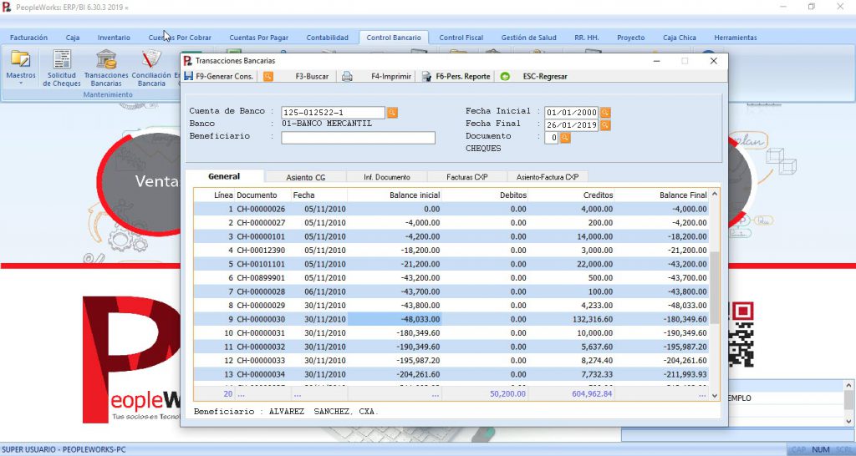Open Solicitud de Cheques from the ribbon

(62, 68)
